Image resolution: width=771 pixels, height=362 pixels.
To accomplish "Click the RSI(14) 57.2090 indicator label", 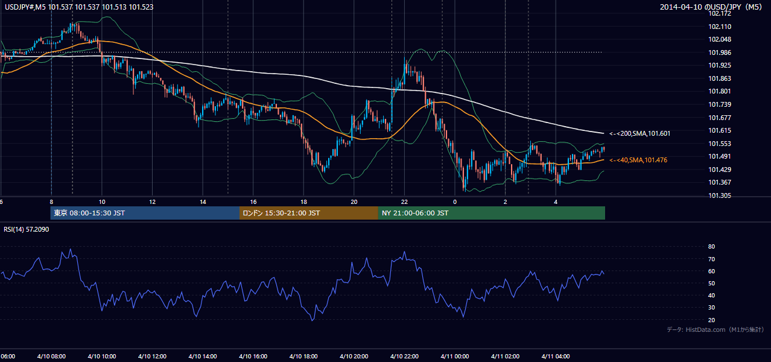I will 27,229.
